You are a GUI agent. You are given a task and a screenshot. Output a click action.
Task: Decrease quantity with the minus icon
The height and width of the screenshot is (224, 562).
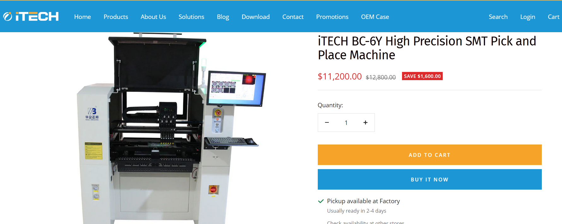327,122
